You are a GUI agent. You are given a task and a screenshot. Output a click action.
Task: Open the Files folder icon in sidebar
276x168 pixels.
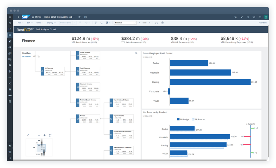(10, 29)
